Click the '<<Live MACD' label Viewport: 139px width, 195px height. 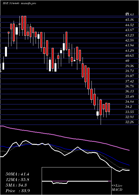[x=117, y=188]
